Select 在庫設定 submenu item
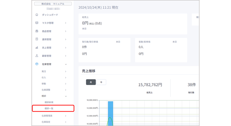Screen dimensions: 231x126 (46, 122)
